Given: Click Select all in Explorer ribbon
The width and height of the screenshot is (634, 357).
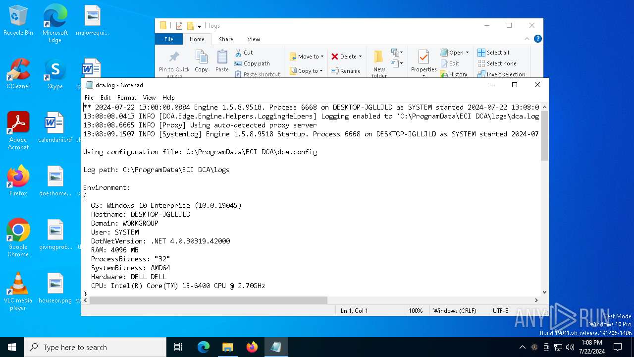Looking at the screenshot, I should (493, 53).
